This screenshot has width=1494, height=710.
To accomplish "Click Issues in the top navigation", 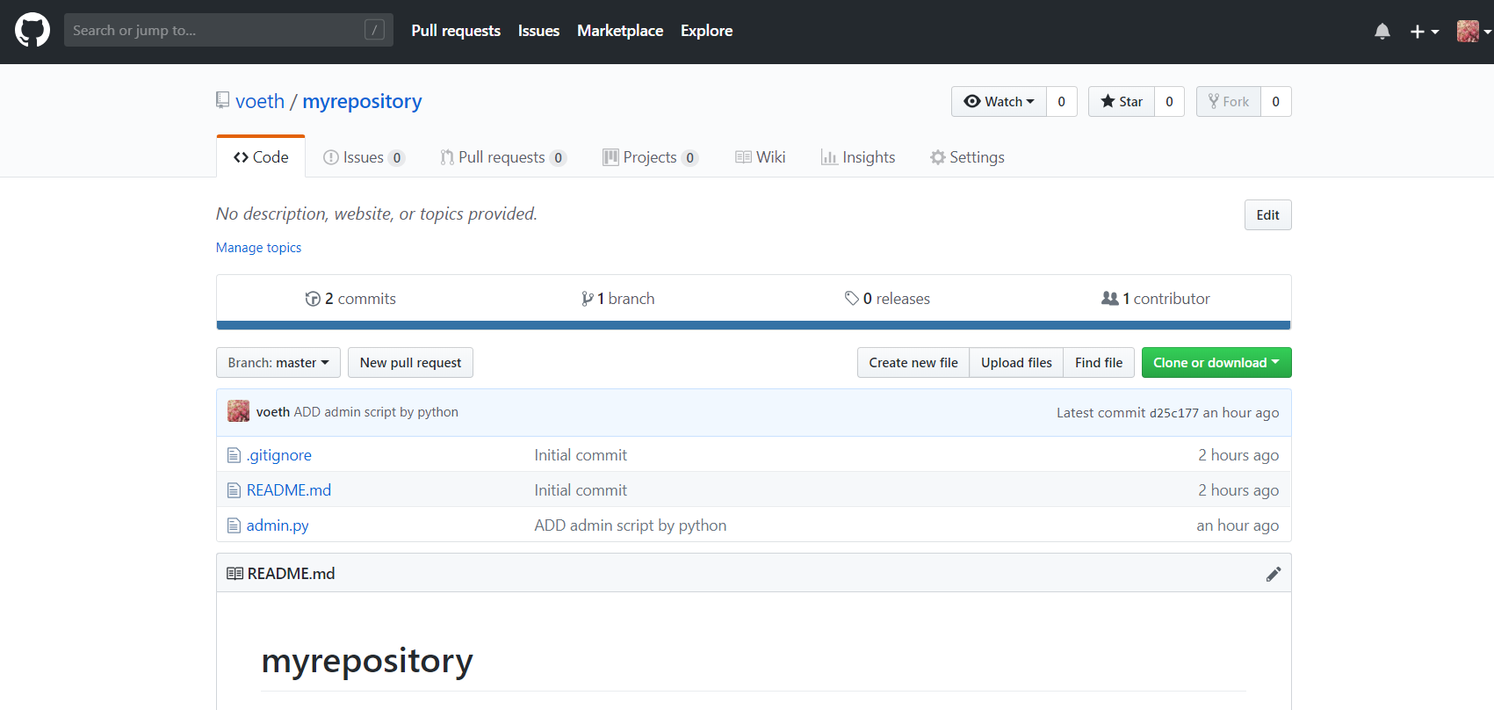I will click(538, 31).
